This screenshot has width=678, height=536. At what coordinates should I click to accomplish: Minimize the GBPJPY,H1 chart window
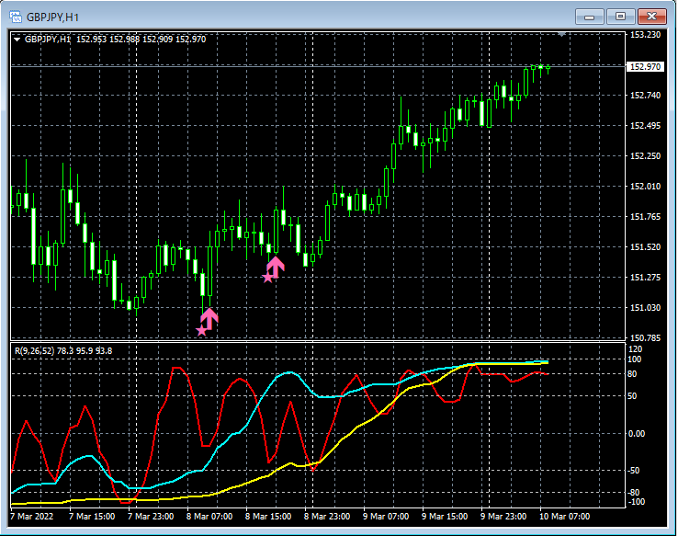pyautogui.click(x=590, y=17)
